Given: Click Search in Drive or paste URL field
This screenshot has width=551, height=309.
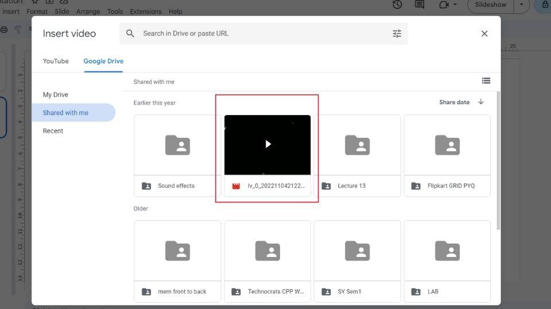Looking at the screenshot, I should tap(263, 33).
